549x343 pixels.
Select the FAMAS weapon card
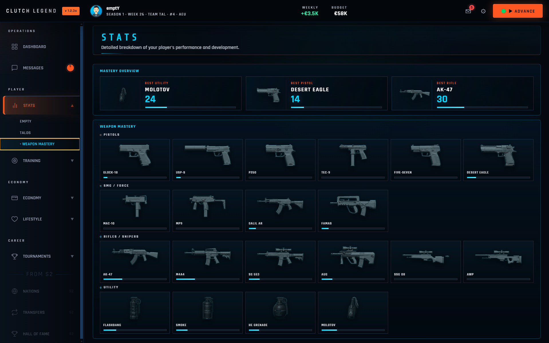point(353,211)
